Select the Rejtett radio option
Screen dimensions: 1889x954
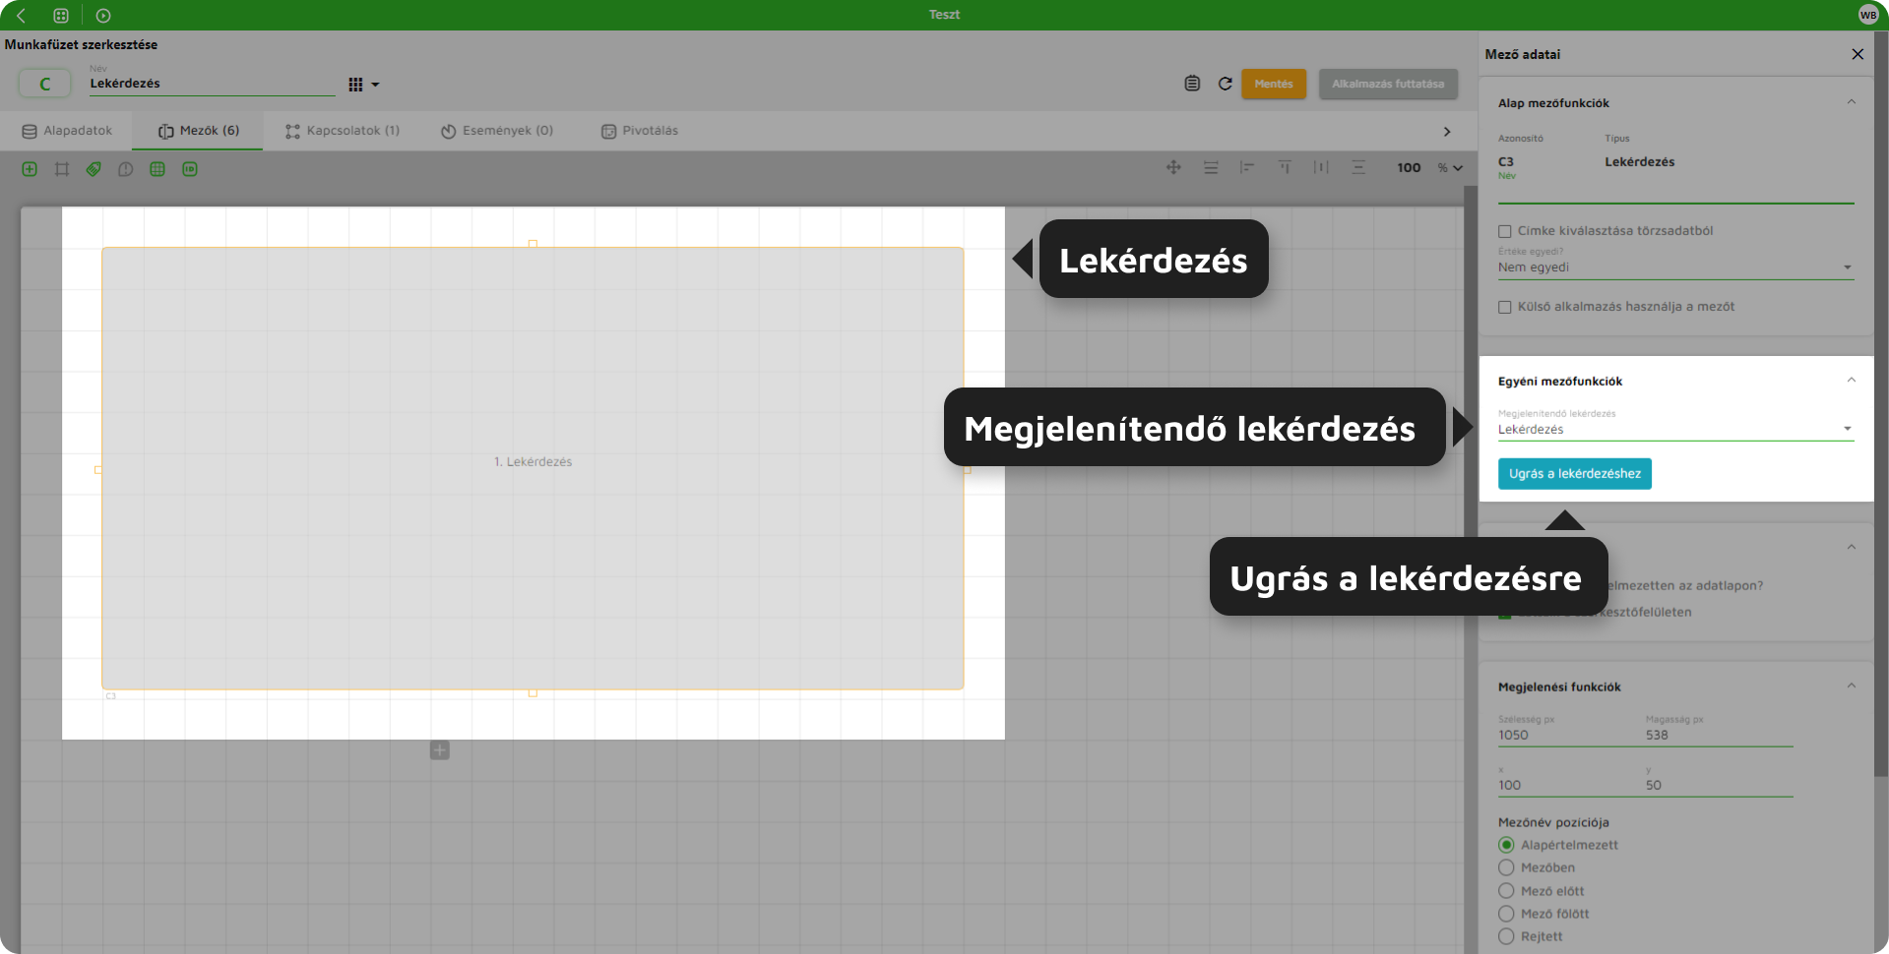1506,936
